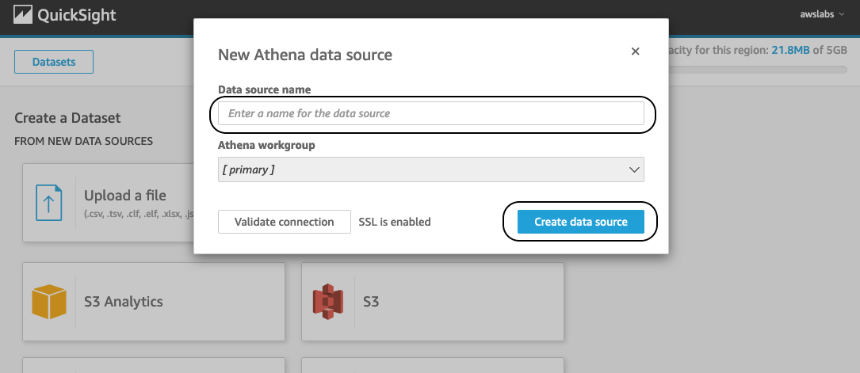Select the red S3 bucket icon
This screenshot has width=860, height=373.
pos(328,302)
